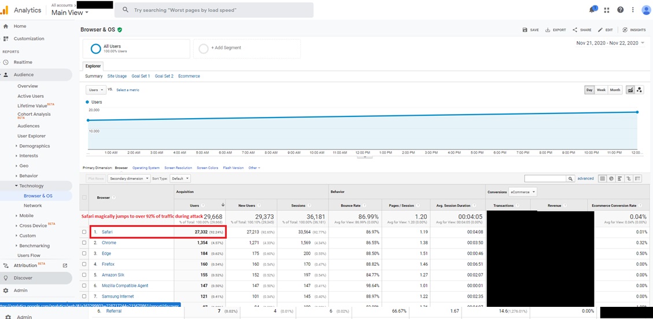Image resolution: width=653 pixels, height=319 pixels.
Task: Click the Share report icon
Action: point(575,30)
